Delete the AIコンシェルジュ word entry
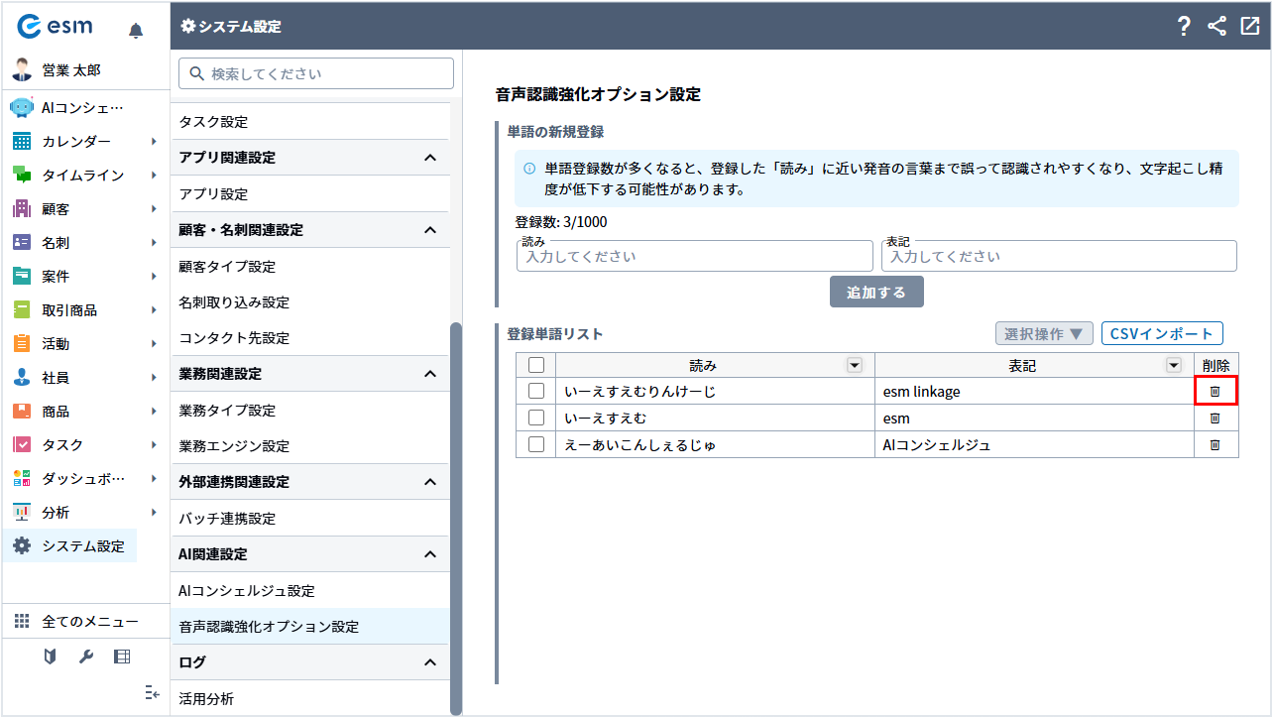Image resolution: width=1273 pixels, height=718 pixels. (1215, 445)
